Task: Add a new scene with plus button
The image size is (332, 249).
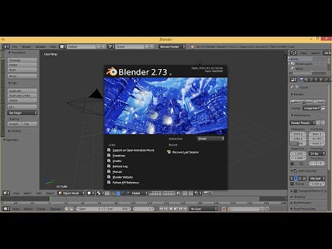Action: pos(147,46)
